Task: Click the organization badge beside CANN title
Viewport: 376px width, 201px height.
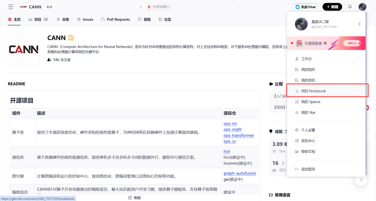Action: pos(71,38)
